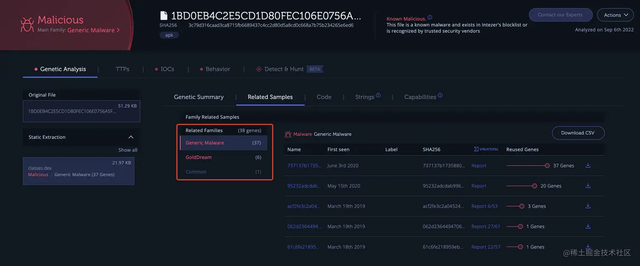The width and height of the screenshot is (640, 266).
Task: Download the 61c6fe21895 sample
Action: pos(588,247)
